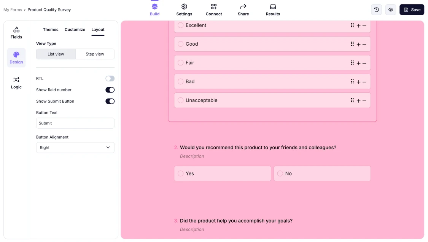Click the Button Text input field
This screenshot has height=242, width=428.
(x=75, y=123)
